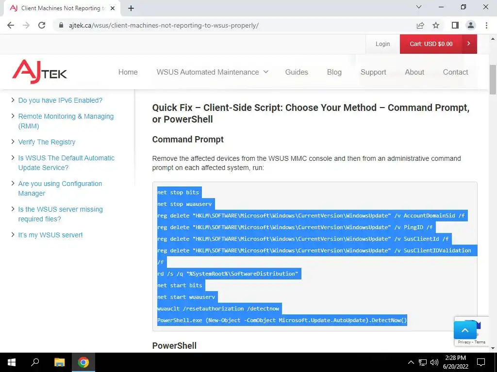Open the Contact menu item
Screen dimensions: 497x372
pos(455,72)
